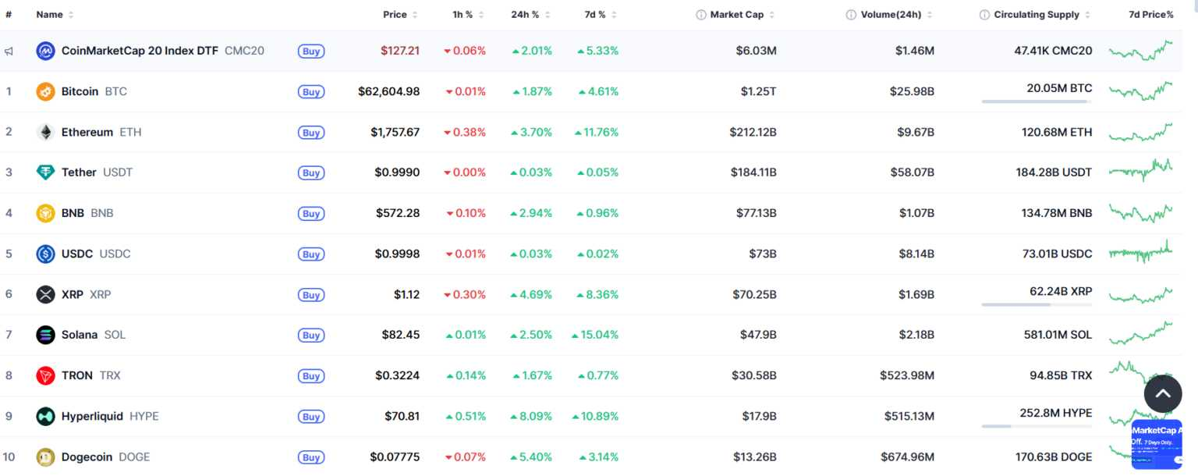Click the Solana logo icon
The image size is (1198, 476).
coord(45,335)
